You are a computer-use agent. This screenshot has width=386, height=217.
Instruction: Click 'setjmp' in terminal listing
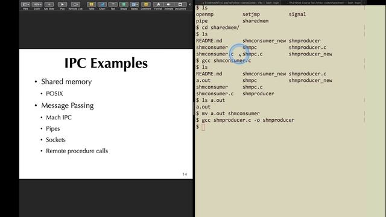[x=251, y=14]
